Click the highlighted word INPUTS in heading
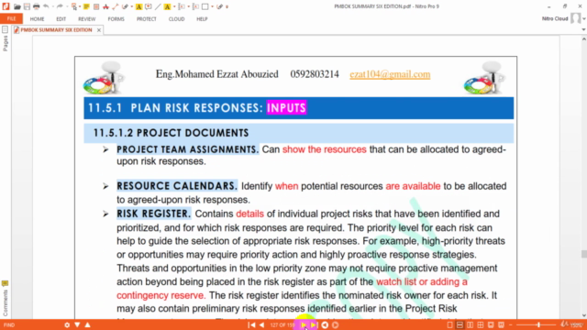 point(286,108)
